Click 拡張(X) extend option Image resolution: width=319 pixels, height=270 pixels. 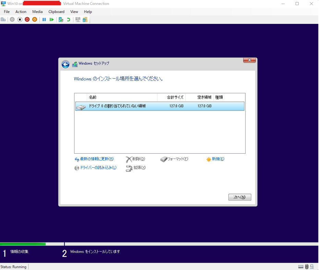[136, 168]
